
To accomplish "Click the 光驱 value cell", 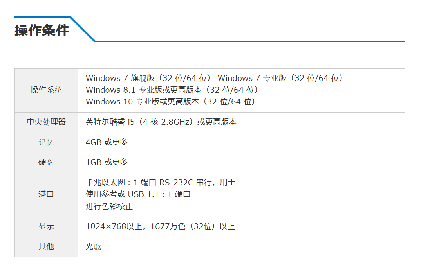I will point(241,247).
